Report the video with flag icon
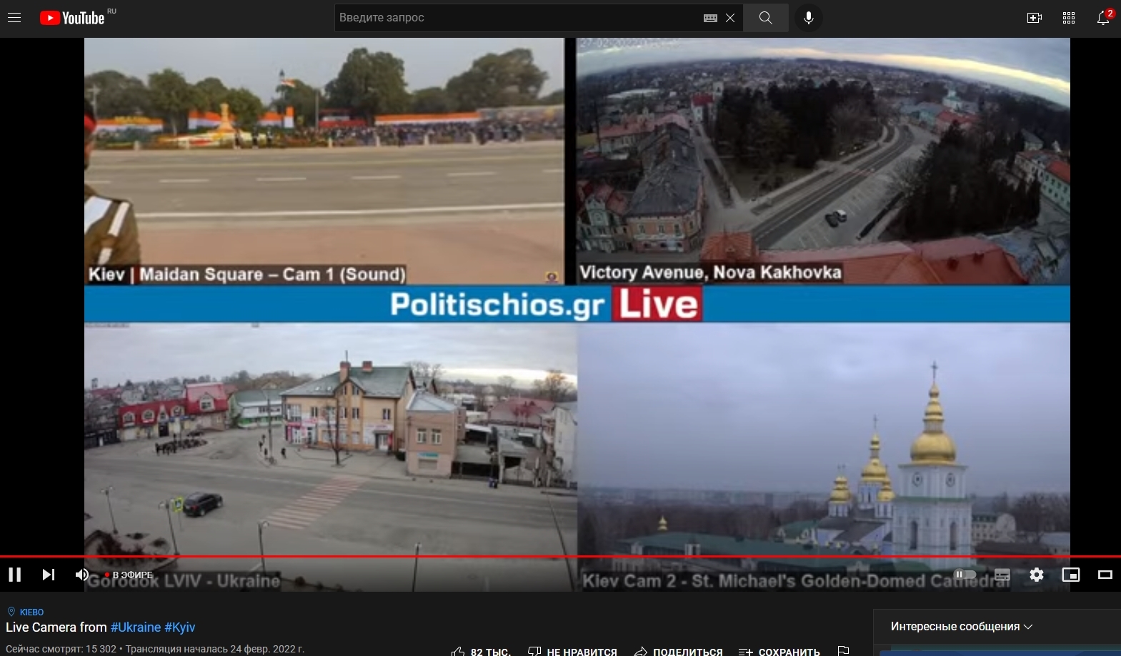The width and height of the screenshot is (1121, 656). (x=843, y=651)
